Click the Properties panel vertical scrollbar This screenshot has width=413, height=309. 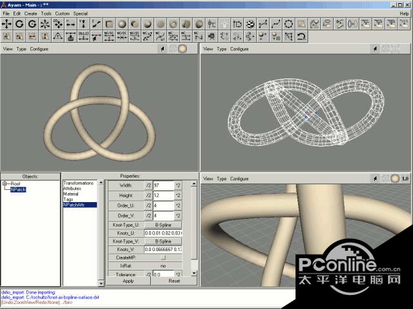(x=195, y=225)
